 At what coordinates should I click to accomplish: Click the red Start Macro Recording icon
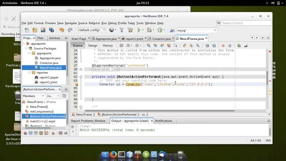tap(223, 46)
